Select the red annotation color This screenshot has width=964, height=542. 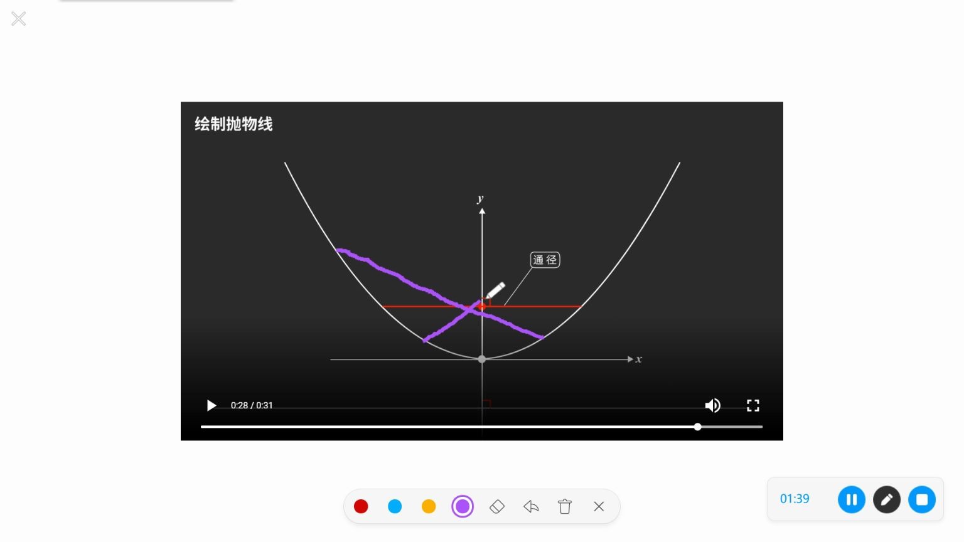[x=361, y=506]
